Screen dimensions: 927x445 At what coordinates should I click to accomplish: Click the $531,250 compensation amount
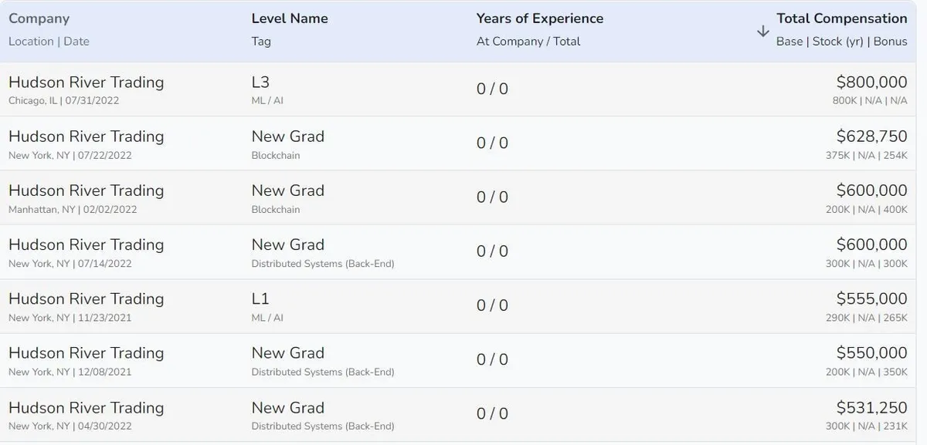(x=871, y=407)
